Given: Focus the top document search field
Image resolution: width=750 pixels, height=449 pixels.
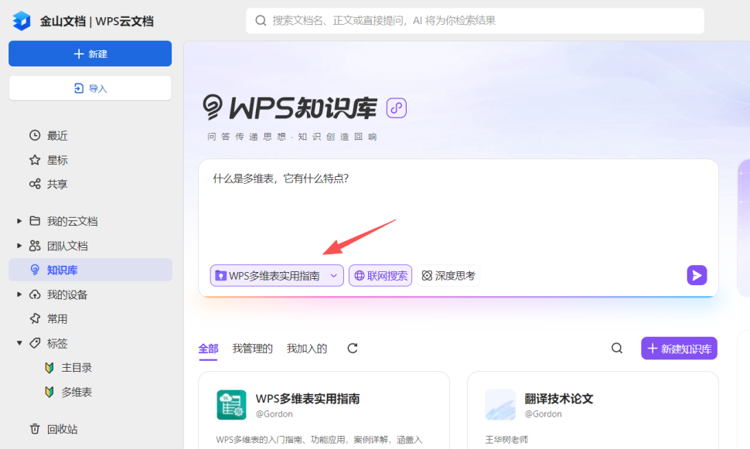Looking at the screenshot, I should click(475, 21).
